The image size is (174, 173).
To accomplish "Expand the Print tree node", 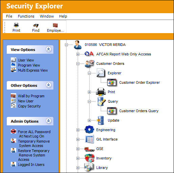I will coord(89,92).
